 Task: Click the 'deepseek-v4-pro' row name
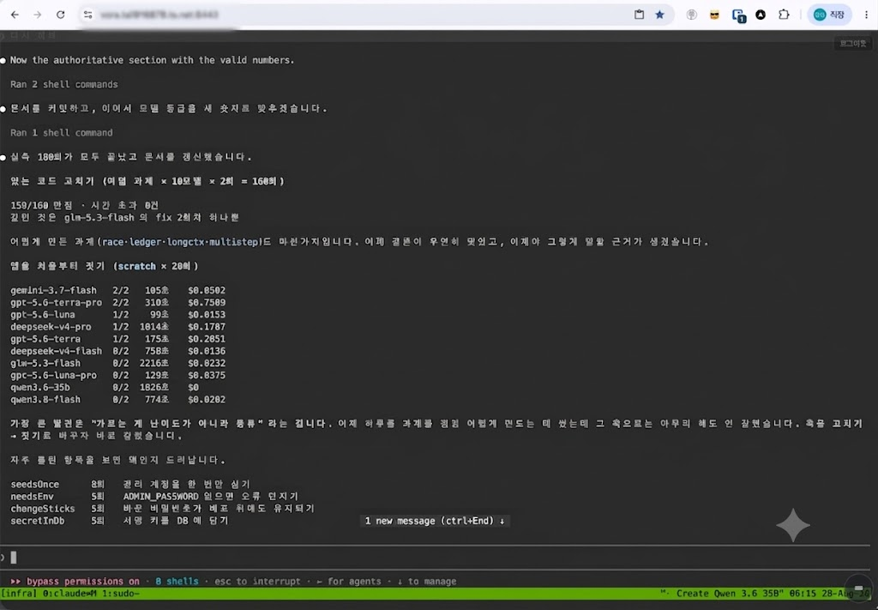click(51, 327)
